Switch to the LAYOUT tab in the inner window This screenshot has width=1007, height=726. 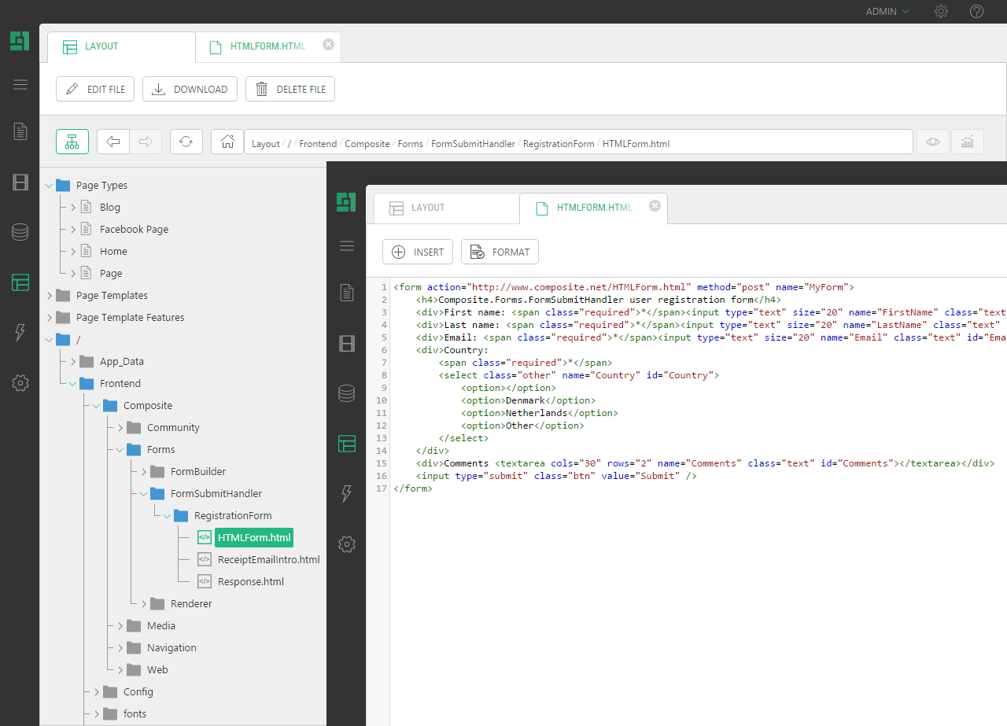pyautogui.click(x=427, y=208)
